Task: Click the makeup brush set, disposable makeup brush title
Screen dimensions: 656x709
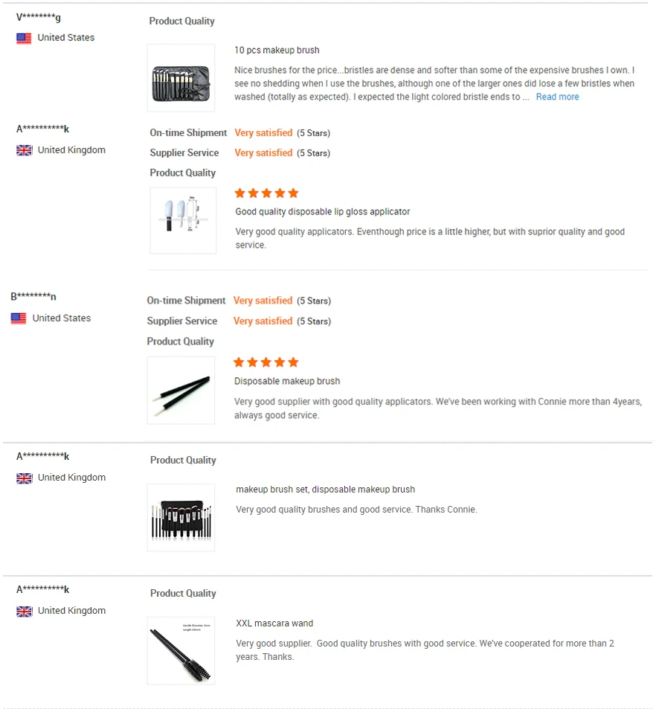Action: 325,490
